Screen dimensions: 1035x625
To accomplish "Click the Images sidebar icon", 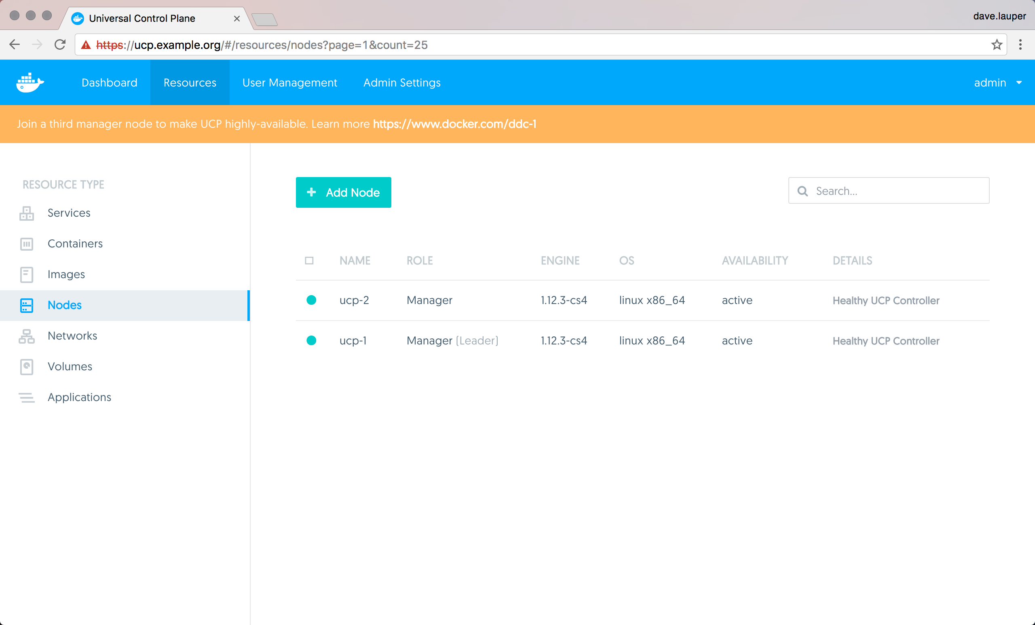I will pyautogui.click(x=26, y=274).
